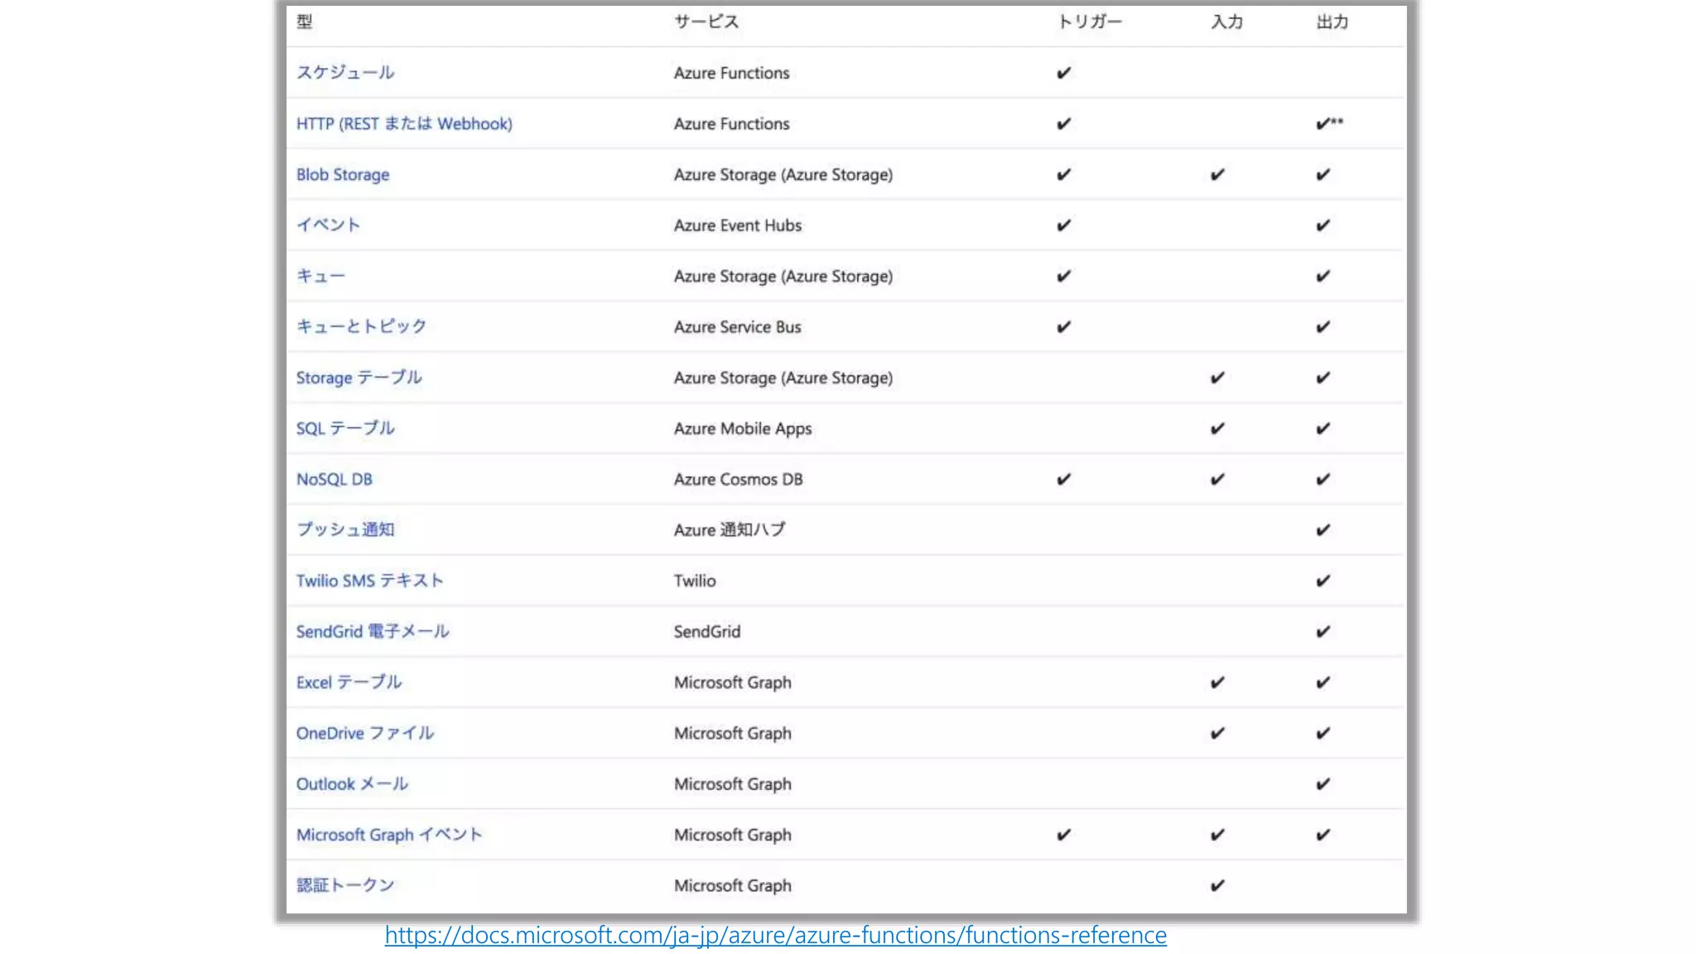This screenshot has width=1696, height=954.
Task: Open the OneDrive ファイル link
Action: [x=365, y=734]
